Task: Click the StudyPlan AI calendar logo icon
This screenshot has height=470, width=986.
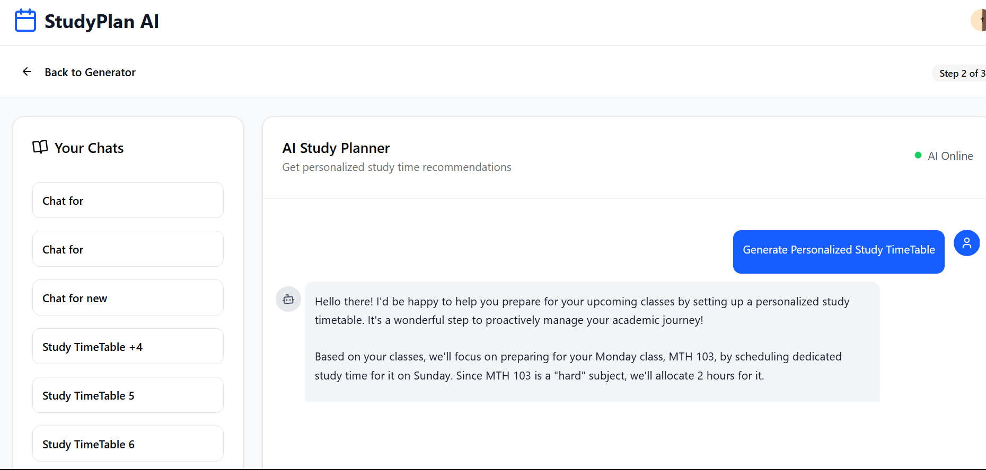Action: pyautogui.click(x=25, y=21)
